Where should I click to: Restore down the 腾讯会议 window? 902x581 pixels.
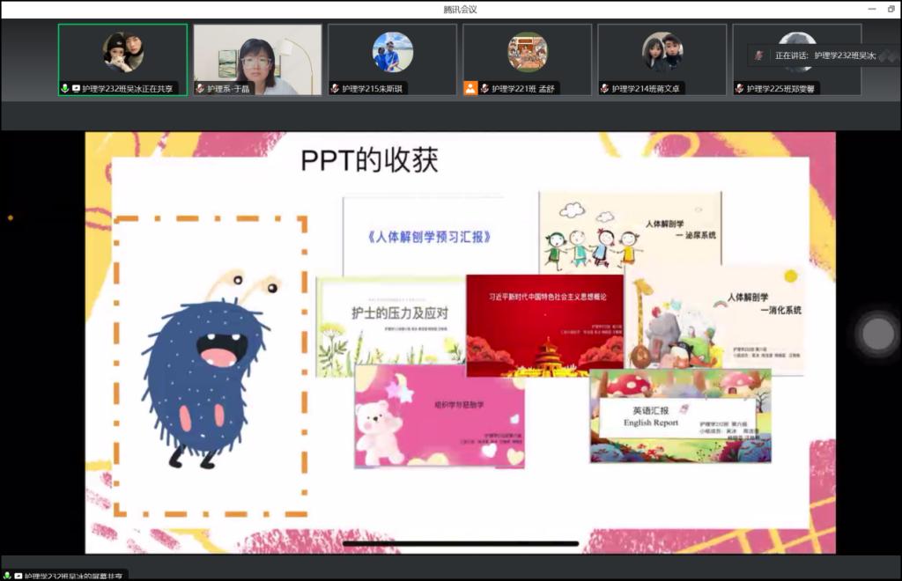[x=891, y=9]
